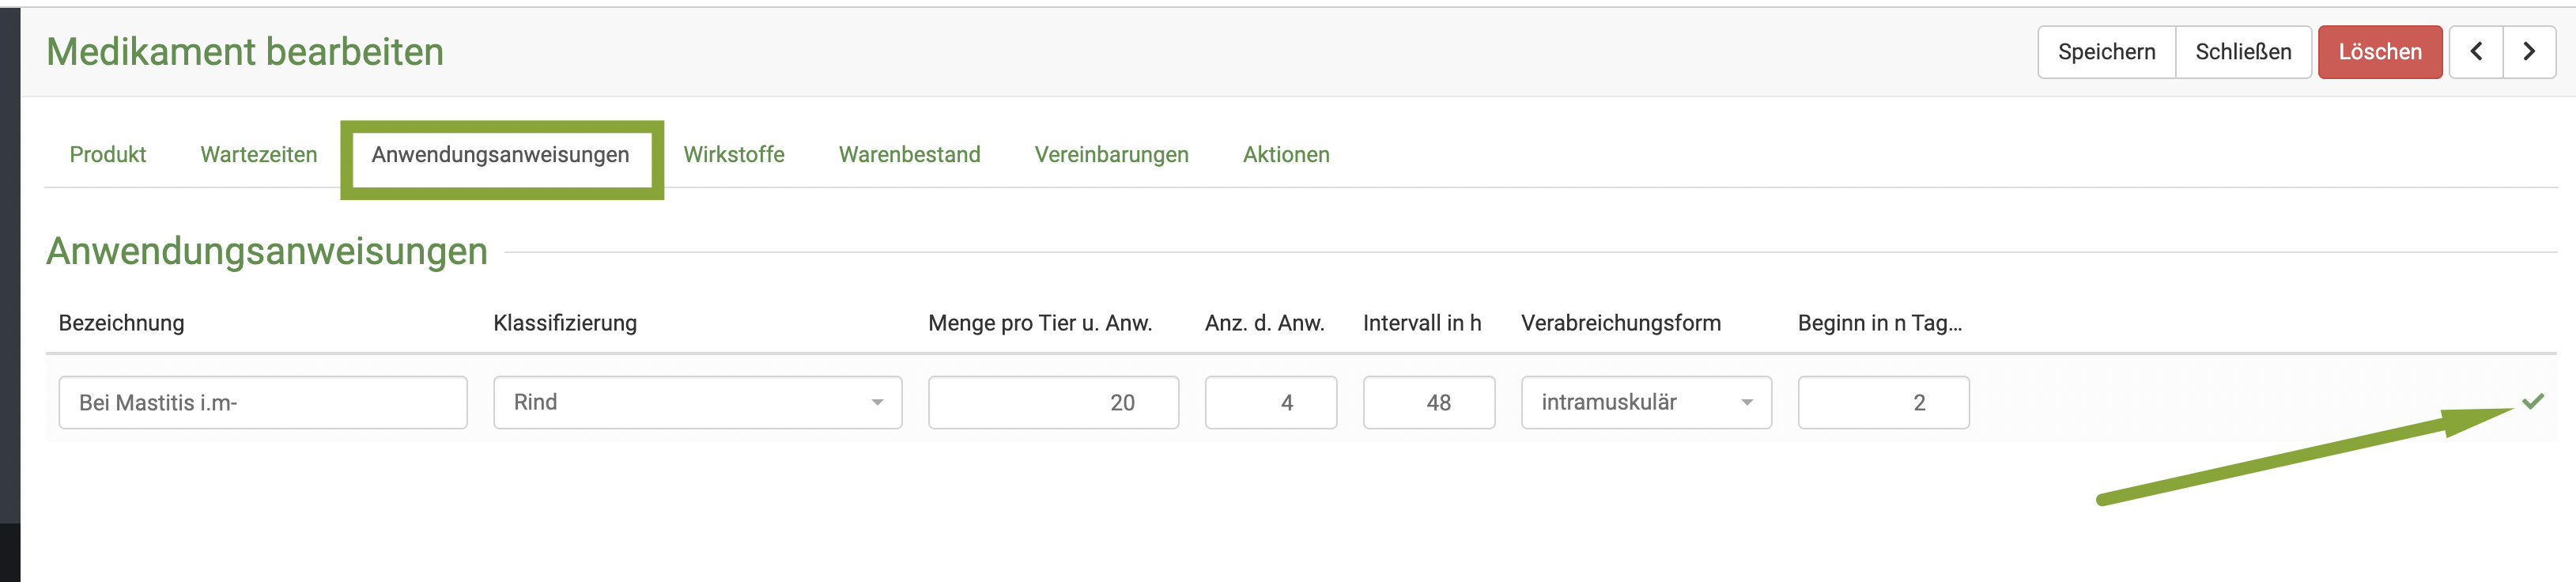Viewport: 2576px width, 582px height.
Task: Open the Wartezeiten tab
Action: 258,155
